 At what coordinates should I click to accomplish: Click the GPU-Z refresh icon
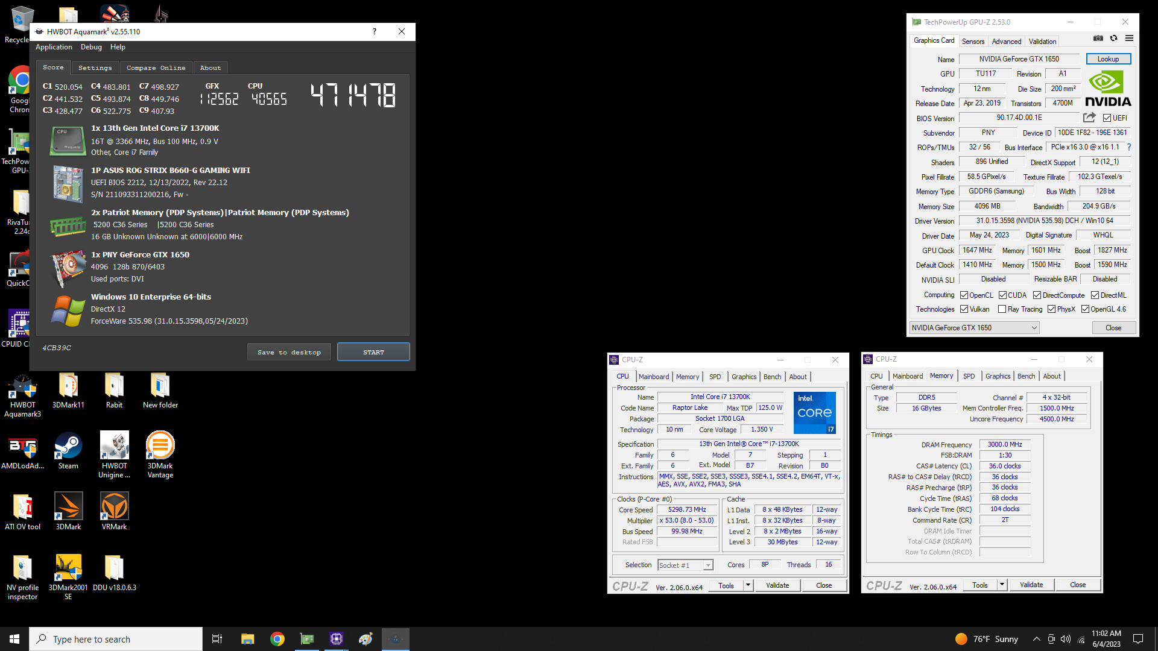(1113, 38)
